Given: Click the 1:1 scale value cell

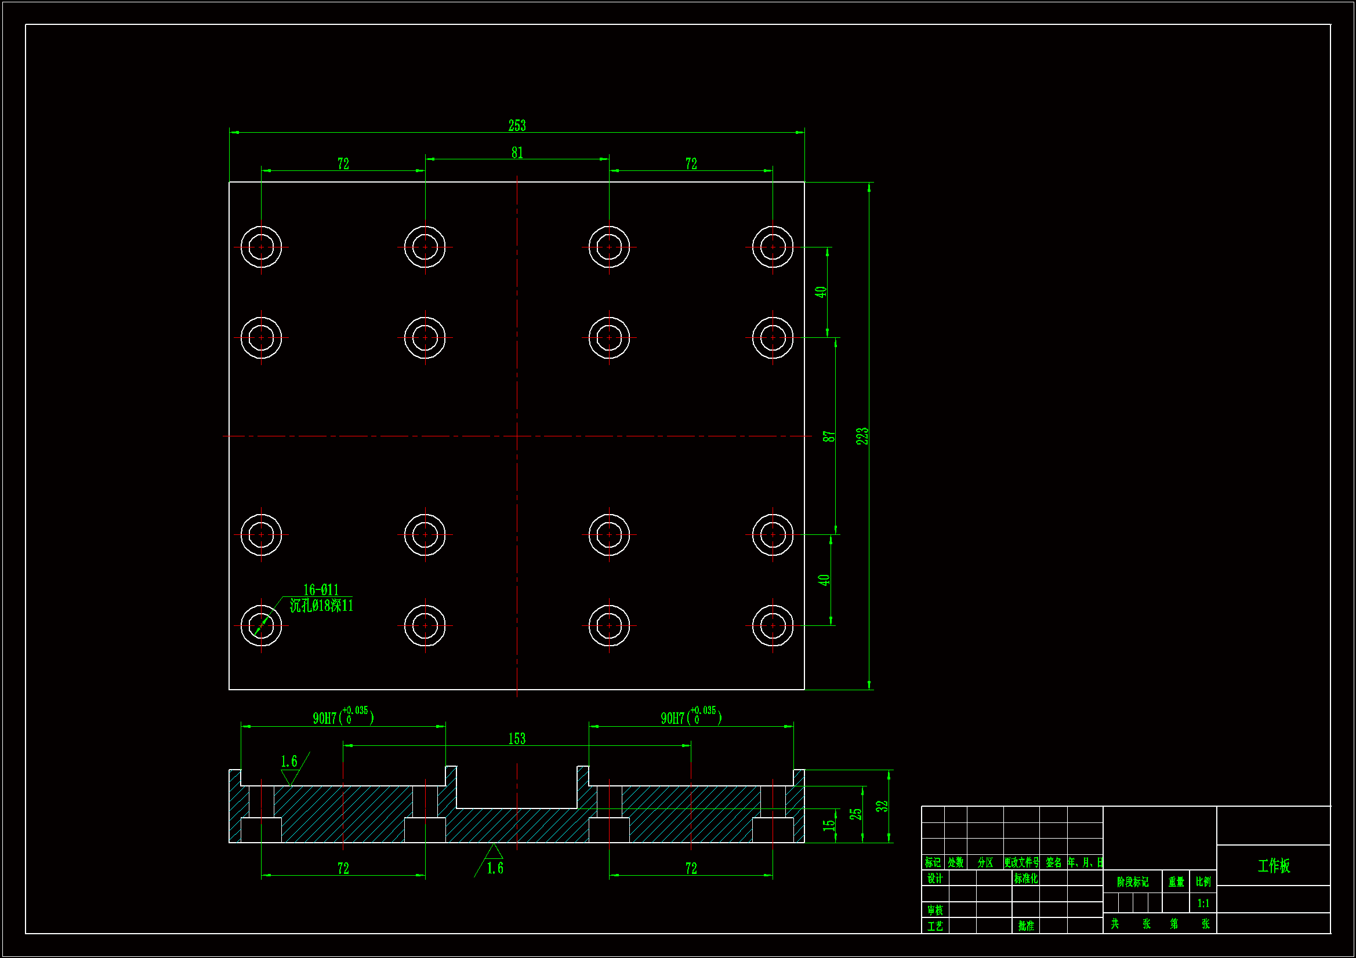Looking at the screenshot, I should click(1203, 903).
